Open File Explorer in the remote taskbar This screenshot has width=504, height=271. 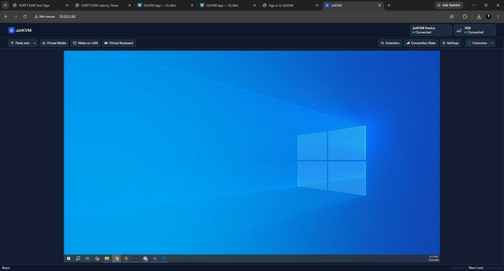pyautogui.click(x=107, y=258)
